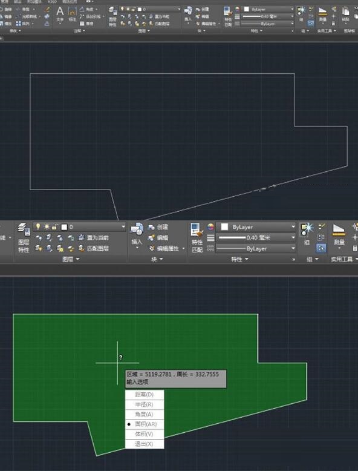The height and width of the screenshot is (471, 358).
Task: Choose 距离(D) from measure menu
Action: [145, 394]
